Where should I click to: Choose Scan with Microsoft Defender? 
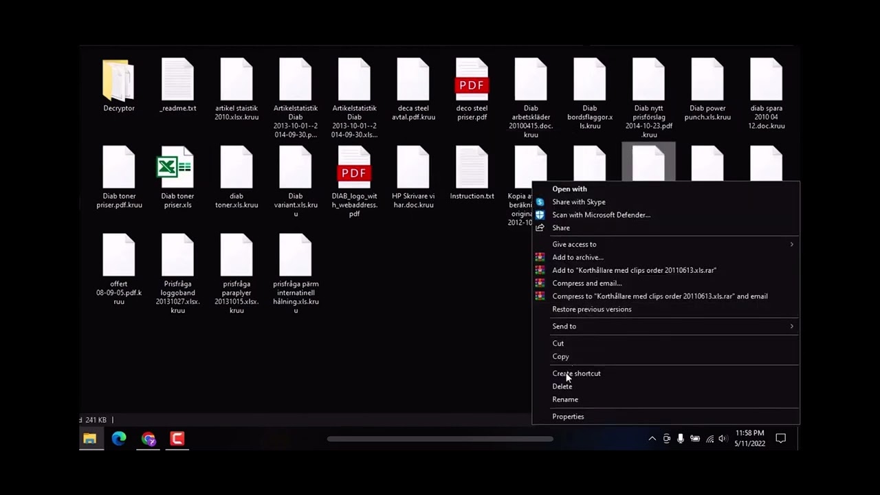(x=665, y=215)
